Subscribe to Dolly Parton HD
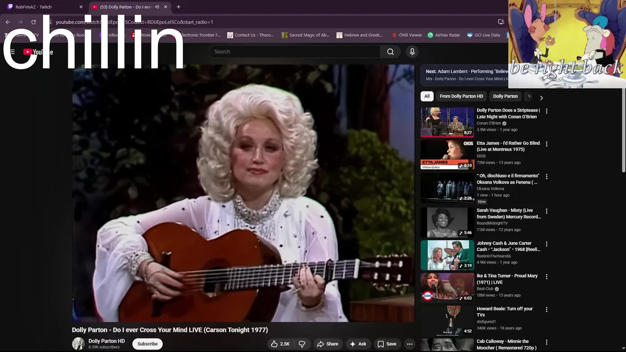Image resolution: width=626 pixels, height=352 pixels. click(x=147, y=344)
